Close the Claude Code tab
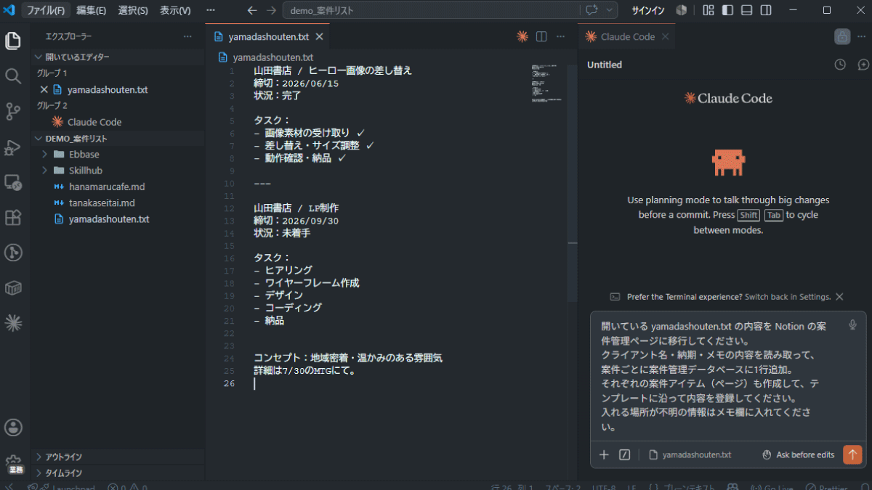872x490 pixels. [x=665, y=36]
